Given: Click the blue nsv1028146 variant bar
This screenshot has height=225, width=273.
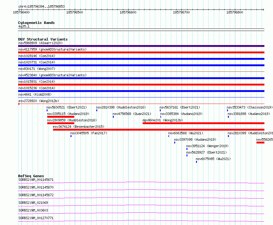Looking at the screenshot, I should click(141, 59).
